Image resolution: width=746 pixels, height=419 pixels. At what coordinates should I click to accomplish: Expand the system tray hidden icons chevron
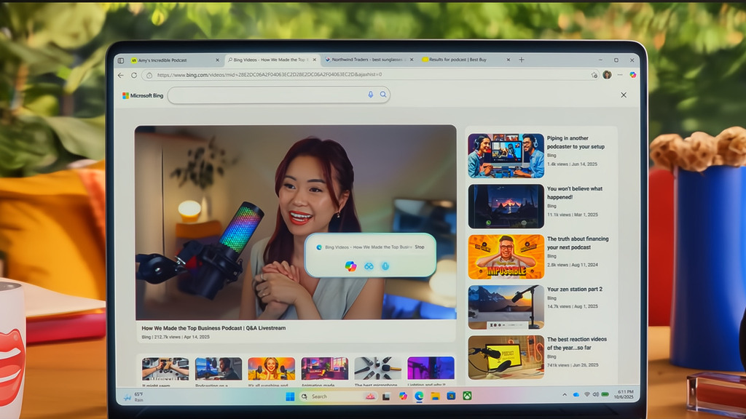point(564,394)
